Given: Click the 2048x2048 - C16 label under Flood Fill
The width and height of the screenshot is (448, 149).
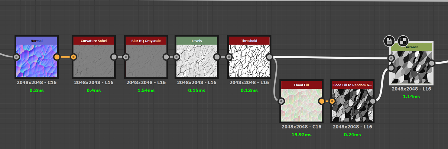Looking at the screenshot, I should click(302, 127).
